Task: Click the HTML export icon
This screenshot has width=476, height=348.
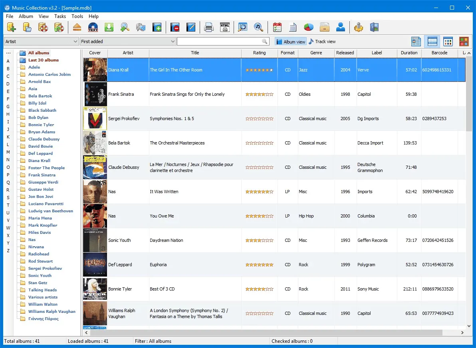Action: (x=224, y=27)
